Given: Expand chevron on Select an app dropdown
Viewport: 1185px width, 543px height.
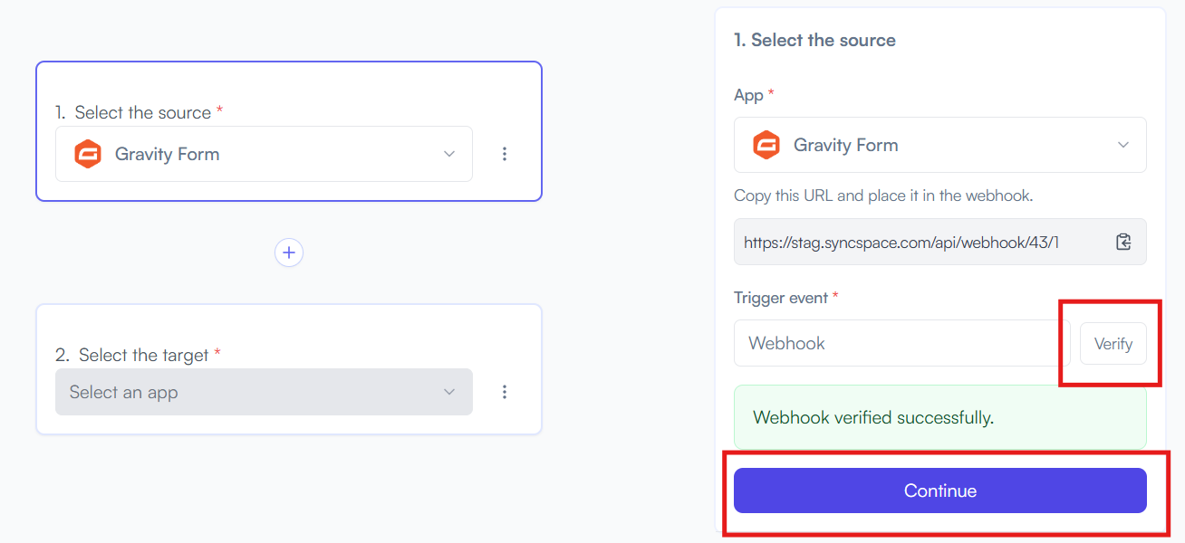Looking at the screenshot, I should pyautogui.click(x=449, y=392).
